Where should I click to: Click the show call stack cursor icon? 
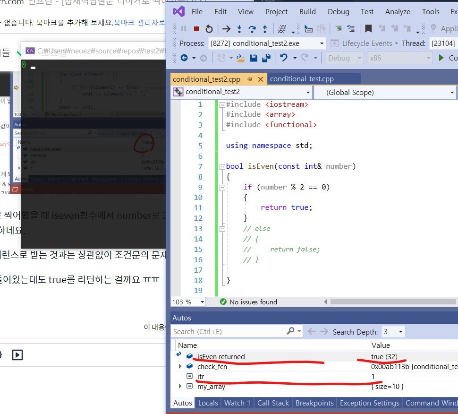[x=308, y=29]
